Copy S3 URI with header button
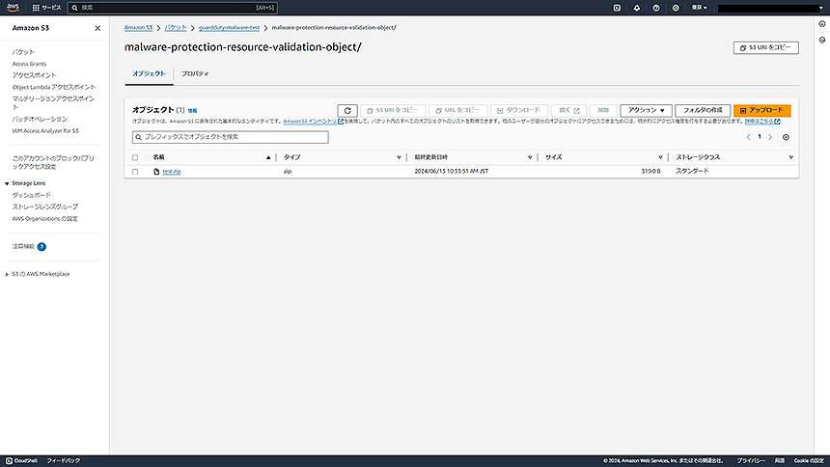This screenshot has width=830, height=467. pos(766,47)
